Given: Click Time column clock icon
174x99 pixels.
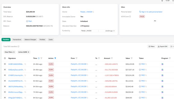Looking at the screenshot, I should (39, 58).
